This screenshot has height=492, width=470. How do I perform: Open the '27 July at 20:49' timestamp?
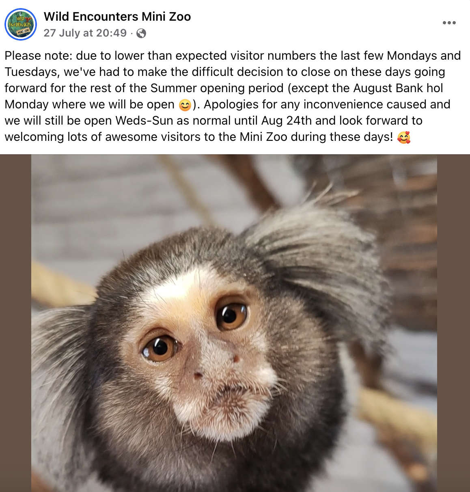[x=85, y=33]
